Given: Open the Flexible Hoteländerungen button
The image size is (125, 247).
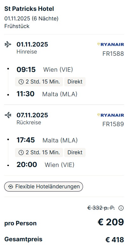Looking at the screenshot, I should (44, 187).
